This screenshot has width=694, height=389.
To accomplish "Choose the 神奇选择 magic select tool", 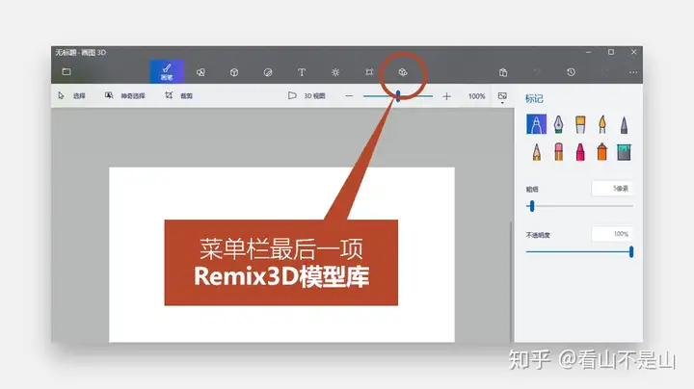I will pos(124,95).
